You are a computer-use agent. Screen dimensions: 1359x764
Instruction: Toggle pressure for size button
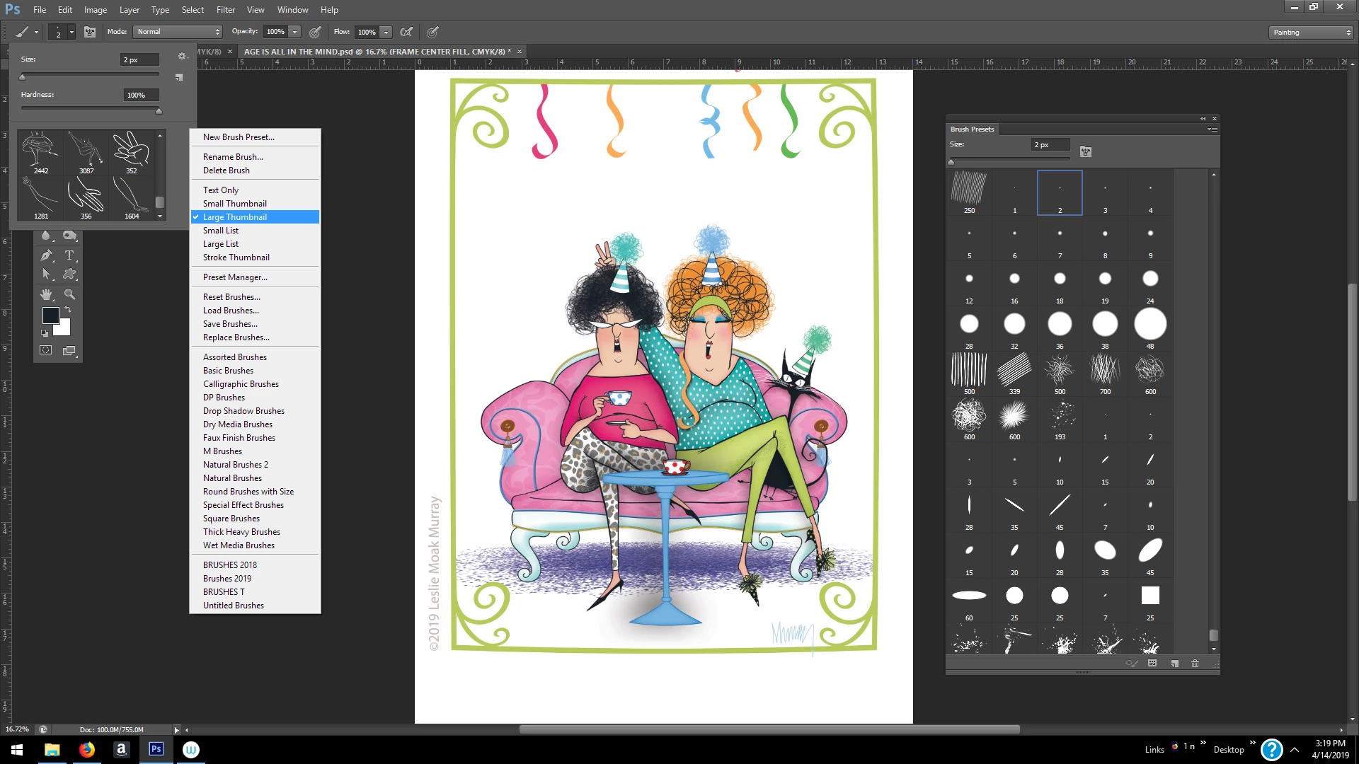pos(432,32)
